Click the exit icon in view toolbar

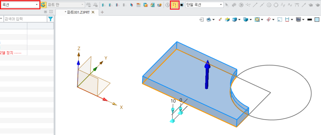[202, 19]
